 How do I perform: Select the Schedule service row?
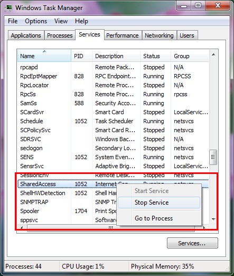(113, 121)
